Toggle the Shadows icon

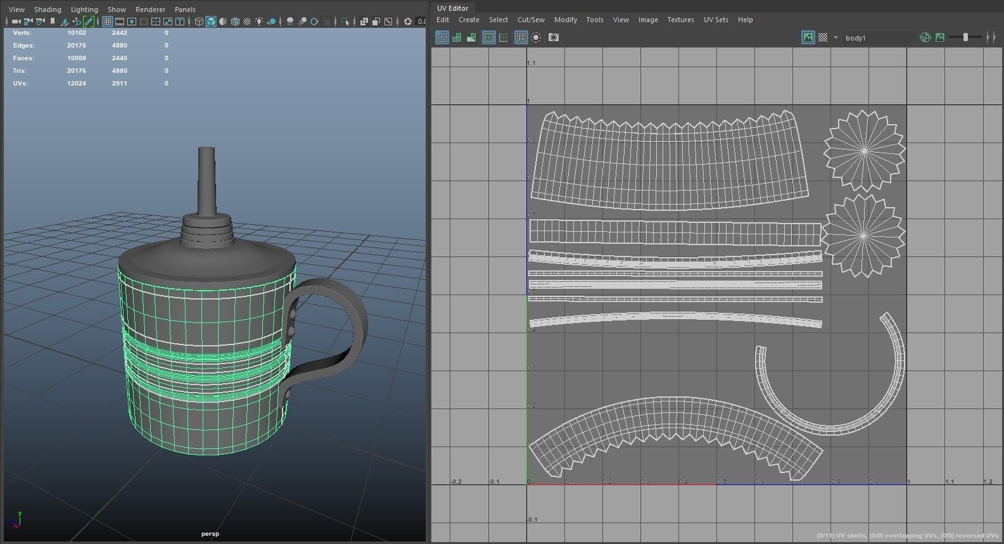(x=271, y=22)
